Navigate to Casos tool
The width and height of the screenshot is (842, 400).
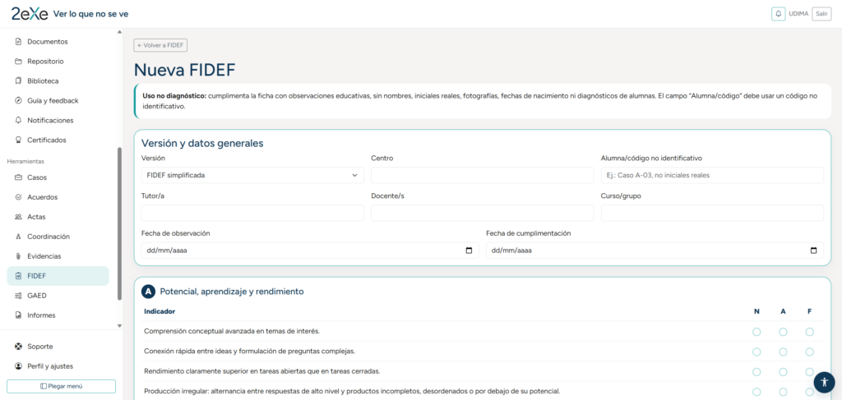[58, 177]
